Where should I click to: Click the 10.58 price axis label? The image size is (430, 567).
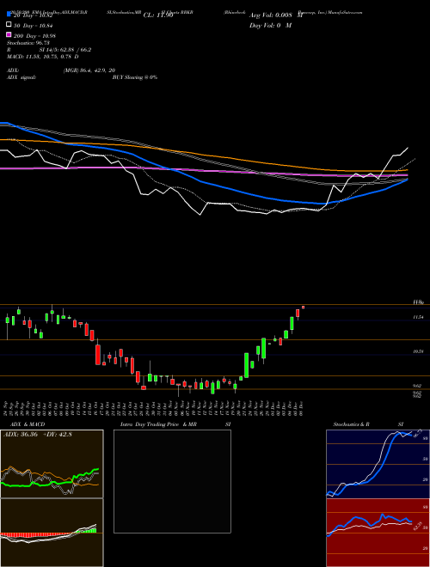point(418,351)
